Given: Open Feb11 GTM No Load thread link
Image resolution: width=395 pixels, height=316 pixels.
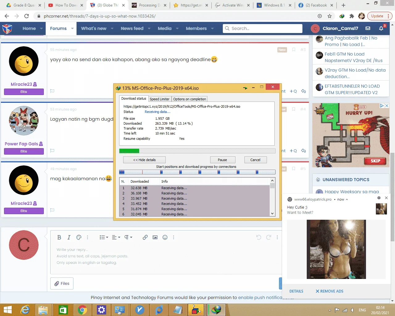Looking at the screenshot, I should tap(354, 57).
